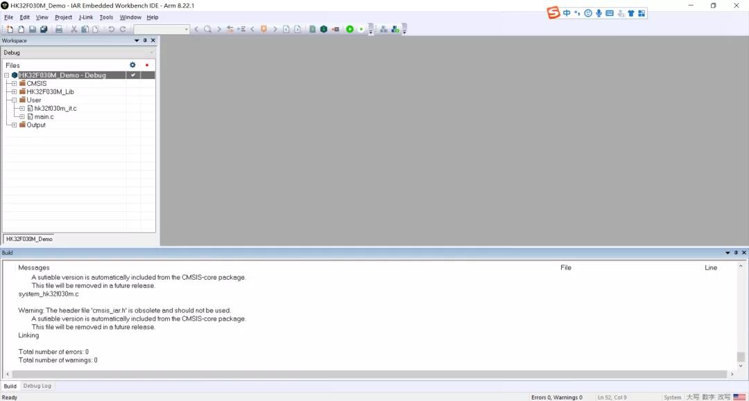Open the Help menu
Image resolution: width=749 pixels, height=401 pixels.
click(x=153, y=17)
